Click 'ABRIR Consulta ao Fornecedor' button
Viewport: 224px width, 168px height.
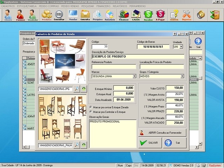pos(162,133)
